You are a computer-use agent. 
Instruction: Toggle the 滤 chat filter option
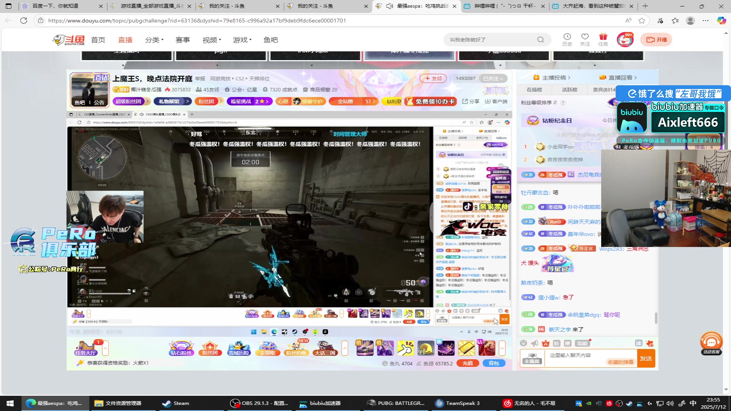(638, 343)
